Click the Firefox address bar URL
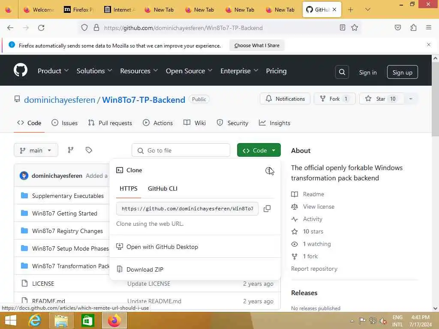Viewport: 439px width, 329px height. coord(183,28)
